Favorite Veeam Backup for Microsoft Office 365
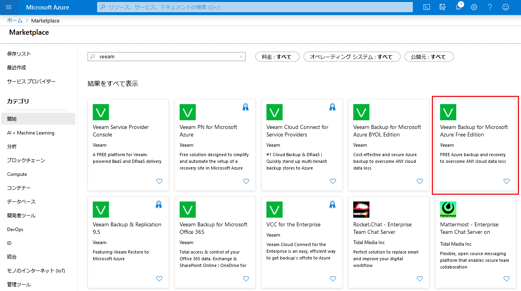The height and width of the screenshot is (291, 521). pyautogui.click(x=246, y=279)
